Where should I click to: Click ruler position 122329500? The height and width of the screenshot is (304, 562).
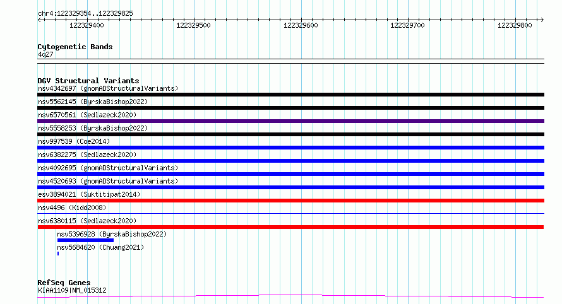click(x=194, y=25)
